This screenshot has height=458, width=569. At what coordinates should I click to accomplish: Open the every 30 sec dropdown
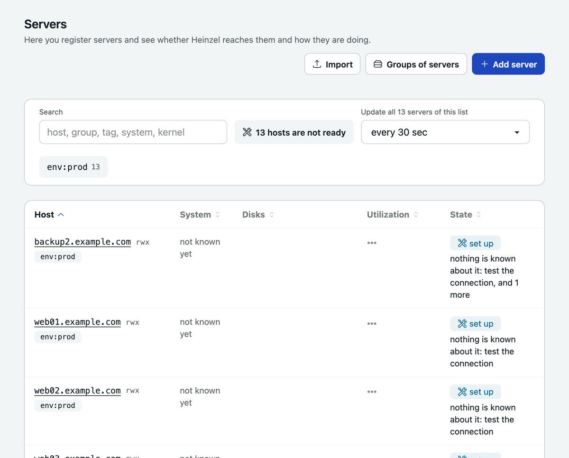(x=445, y=132)
